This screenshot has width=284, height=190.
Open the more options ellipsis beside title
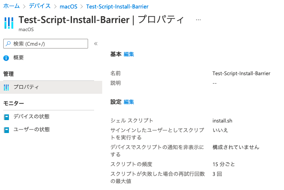click(198, 20)
